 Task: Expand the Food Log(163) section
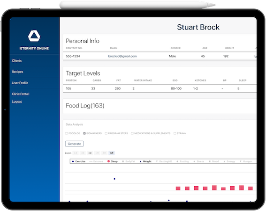[85, 106]
